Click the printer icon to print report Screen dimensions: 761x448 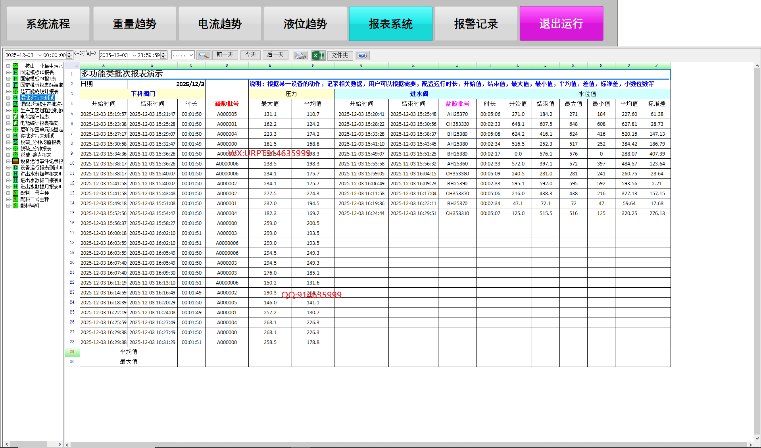(x=300, y=55)
